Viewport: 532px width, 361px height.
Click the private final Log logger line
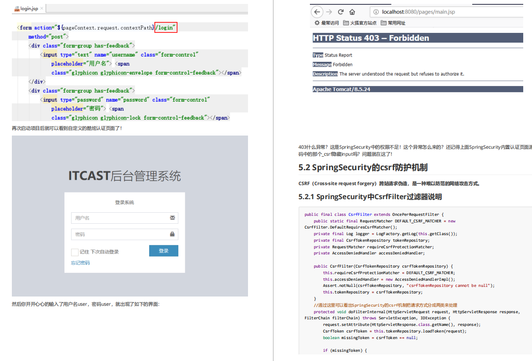click(x=385, y=234)
